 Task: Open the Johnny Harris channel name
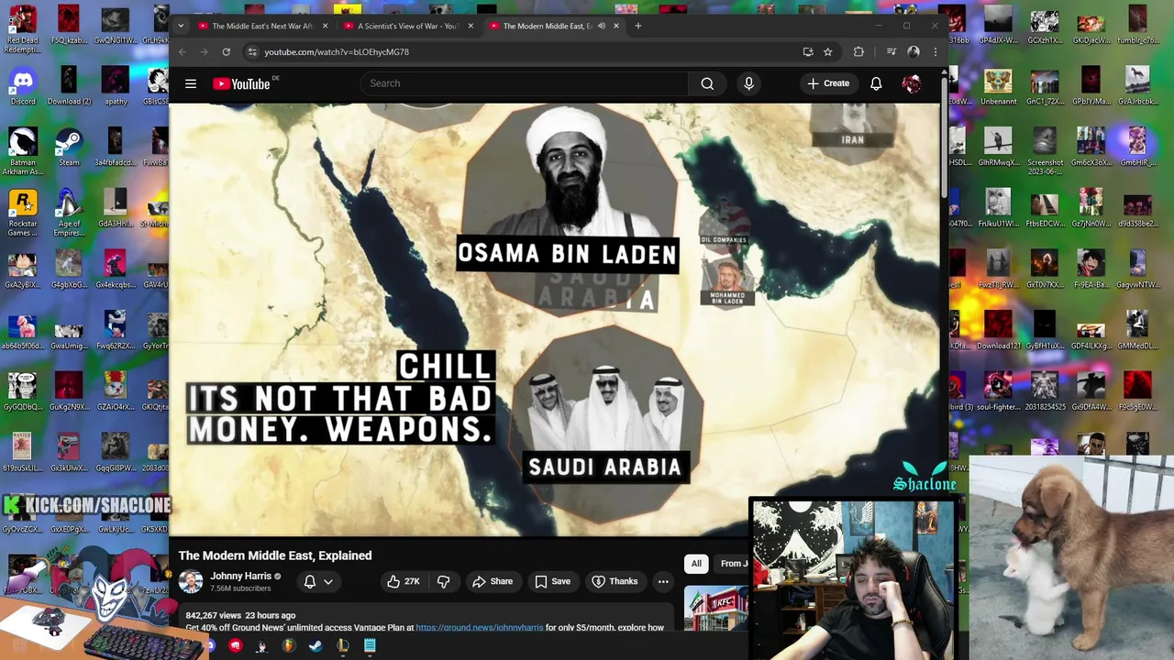point(240,576)
